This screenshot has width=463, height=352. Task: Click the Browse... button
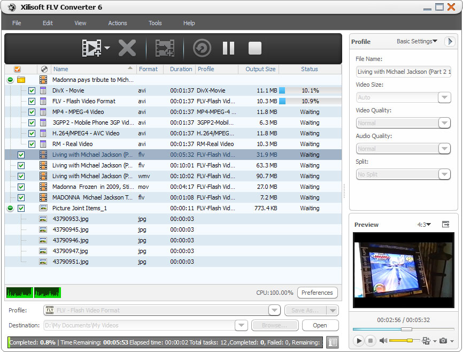[x=275, y=325]
